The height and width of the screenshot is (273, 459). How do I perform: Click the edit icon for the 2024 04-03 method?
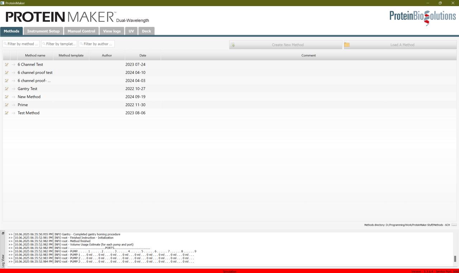pyautogui.click(x=6, y=81)
